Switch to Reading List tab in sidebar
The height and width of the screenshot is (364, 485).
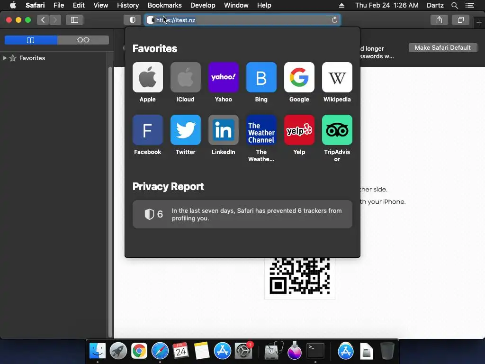(x=83, y=40)
